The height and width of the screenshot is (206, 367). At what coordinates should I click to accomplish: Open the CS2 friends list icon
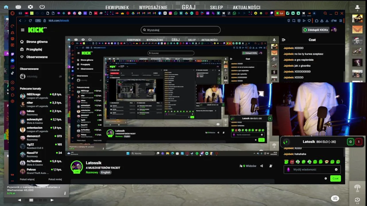click(x=357, y=7)
